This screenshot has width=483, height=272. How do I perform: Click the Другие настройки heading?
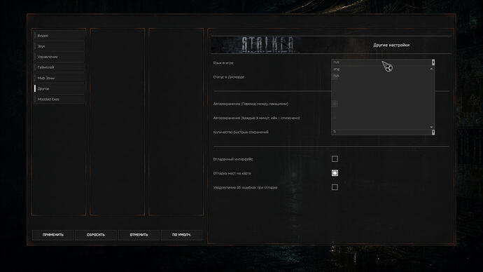(x=391, y=45)
